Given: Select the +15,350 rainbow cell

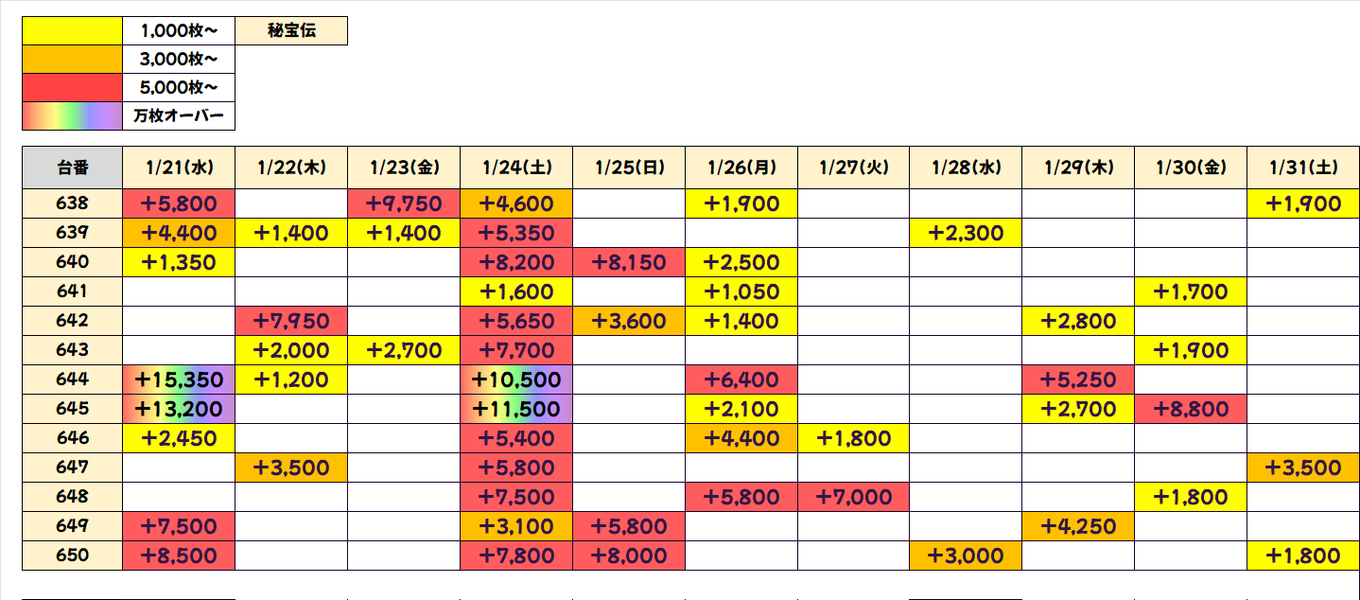Looking at the screenshot, I should [x=179, y=379].
